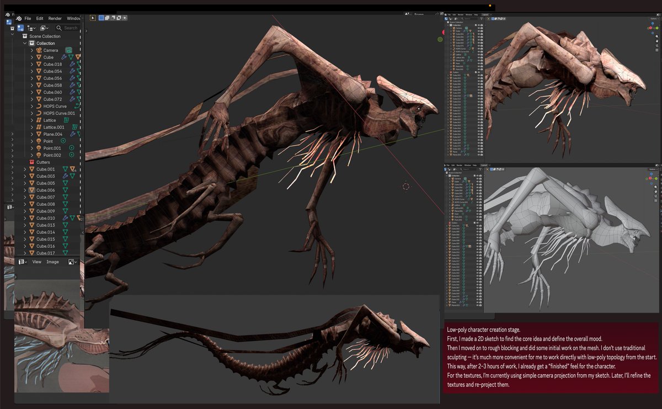Open the outliner display mode dropdown

pos(45,28)
